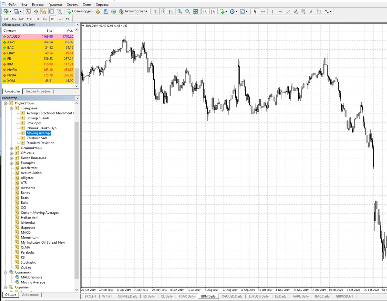Screen dimensions: 387x301
Task: Expand the Examples folder in Navigator
Action: pyautogui.click(x=11, y=163)
